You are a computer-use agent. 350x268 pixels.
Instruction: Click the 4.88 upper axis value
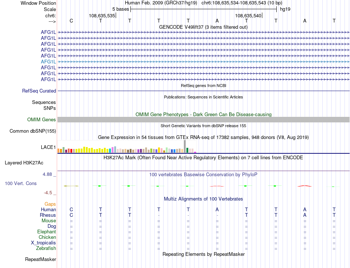coord(47,174)
